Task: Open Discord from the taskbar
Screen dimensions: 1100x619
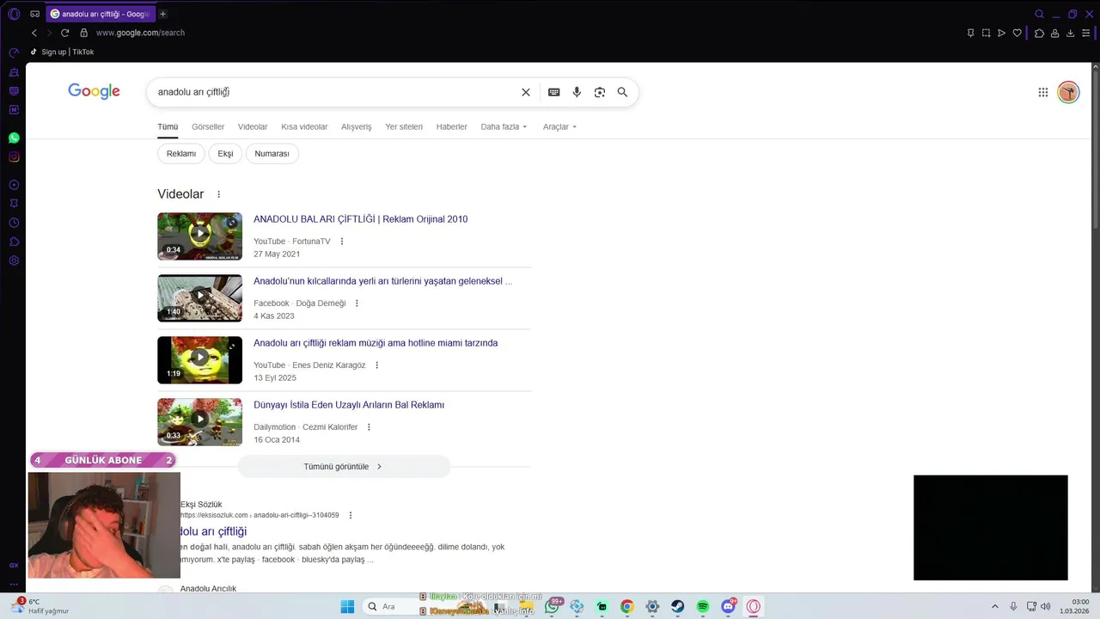Action: pos(729,606)
